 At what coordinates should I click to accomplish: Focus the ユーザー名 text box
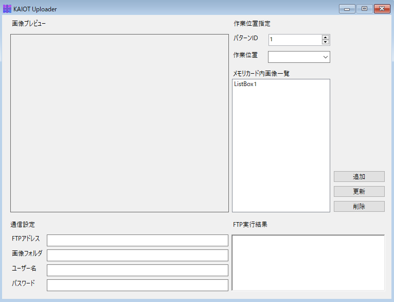(x=137, y=270)
